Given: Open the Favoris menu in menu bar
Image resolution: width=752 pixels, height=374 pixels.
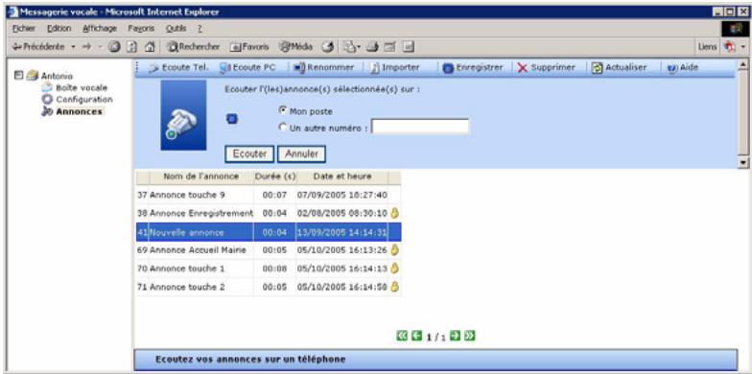Looking at the screenshot, I should (141, 29).
